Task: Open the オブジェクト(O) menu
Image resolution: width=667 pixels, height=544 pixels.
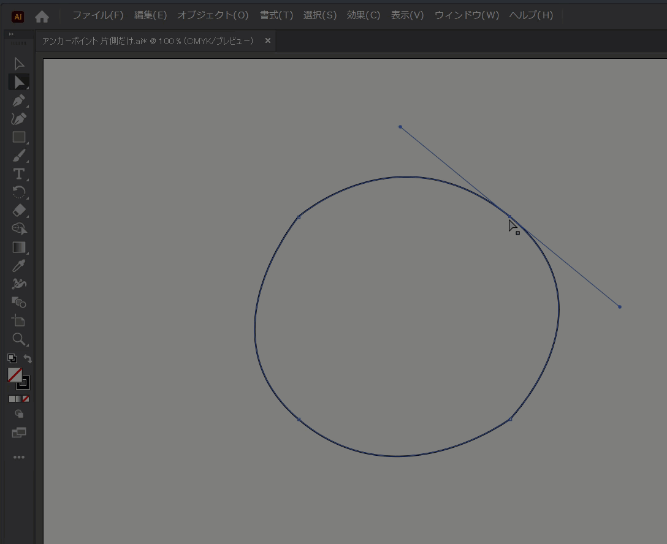Action: [213, 15]
